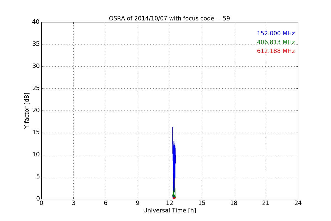Click the x-axis tick label '12'

pyautogui.click(x=170, y=203)
